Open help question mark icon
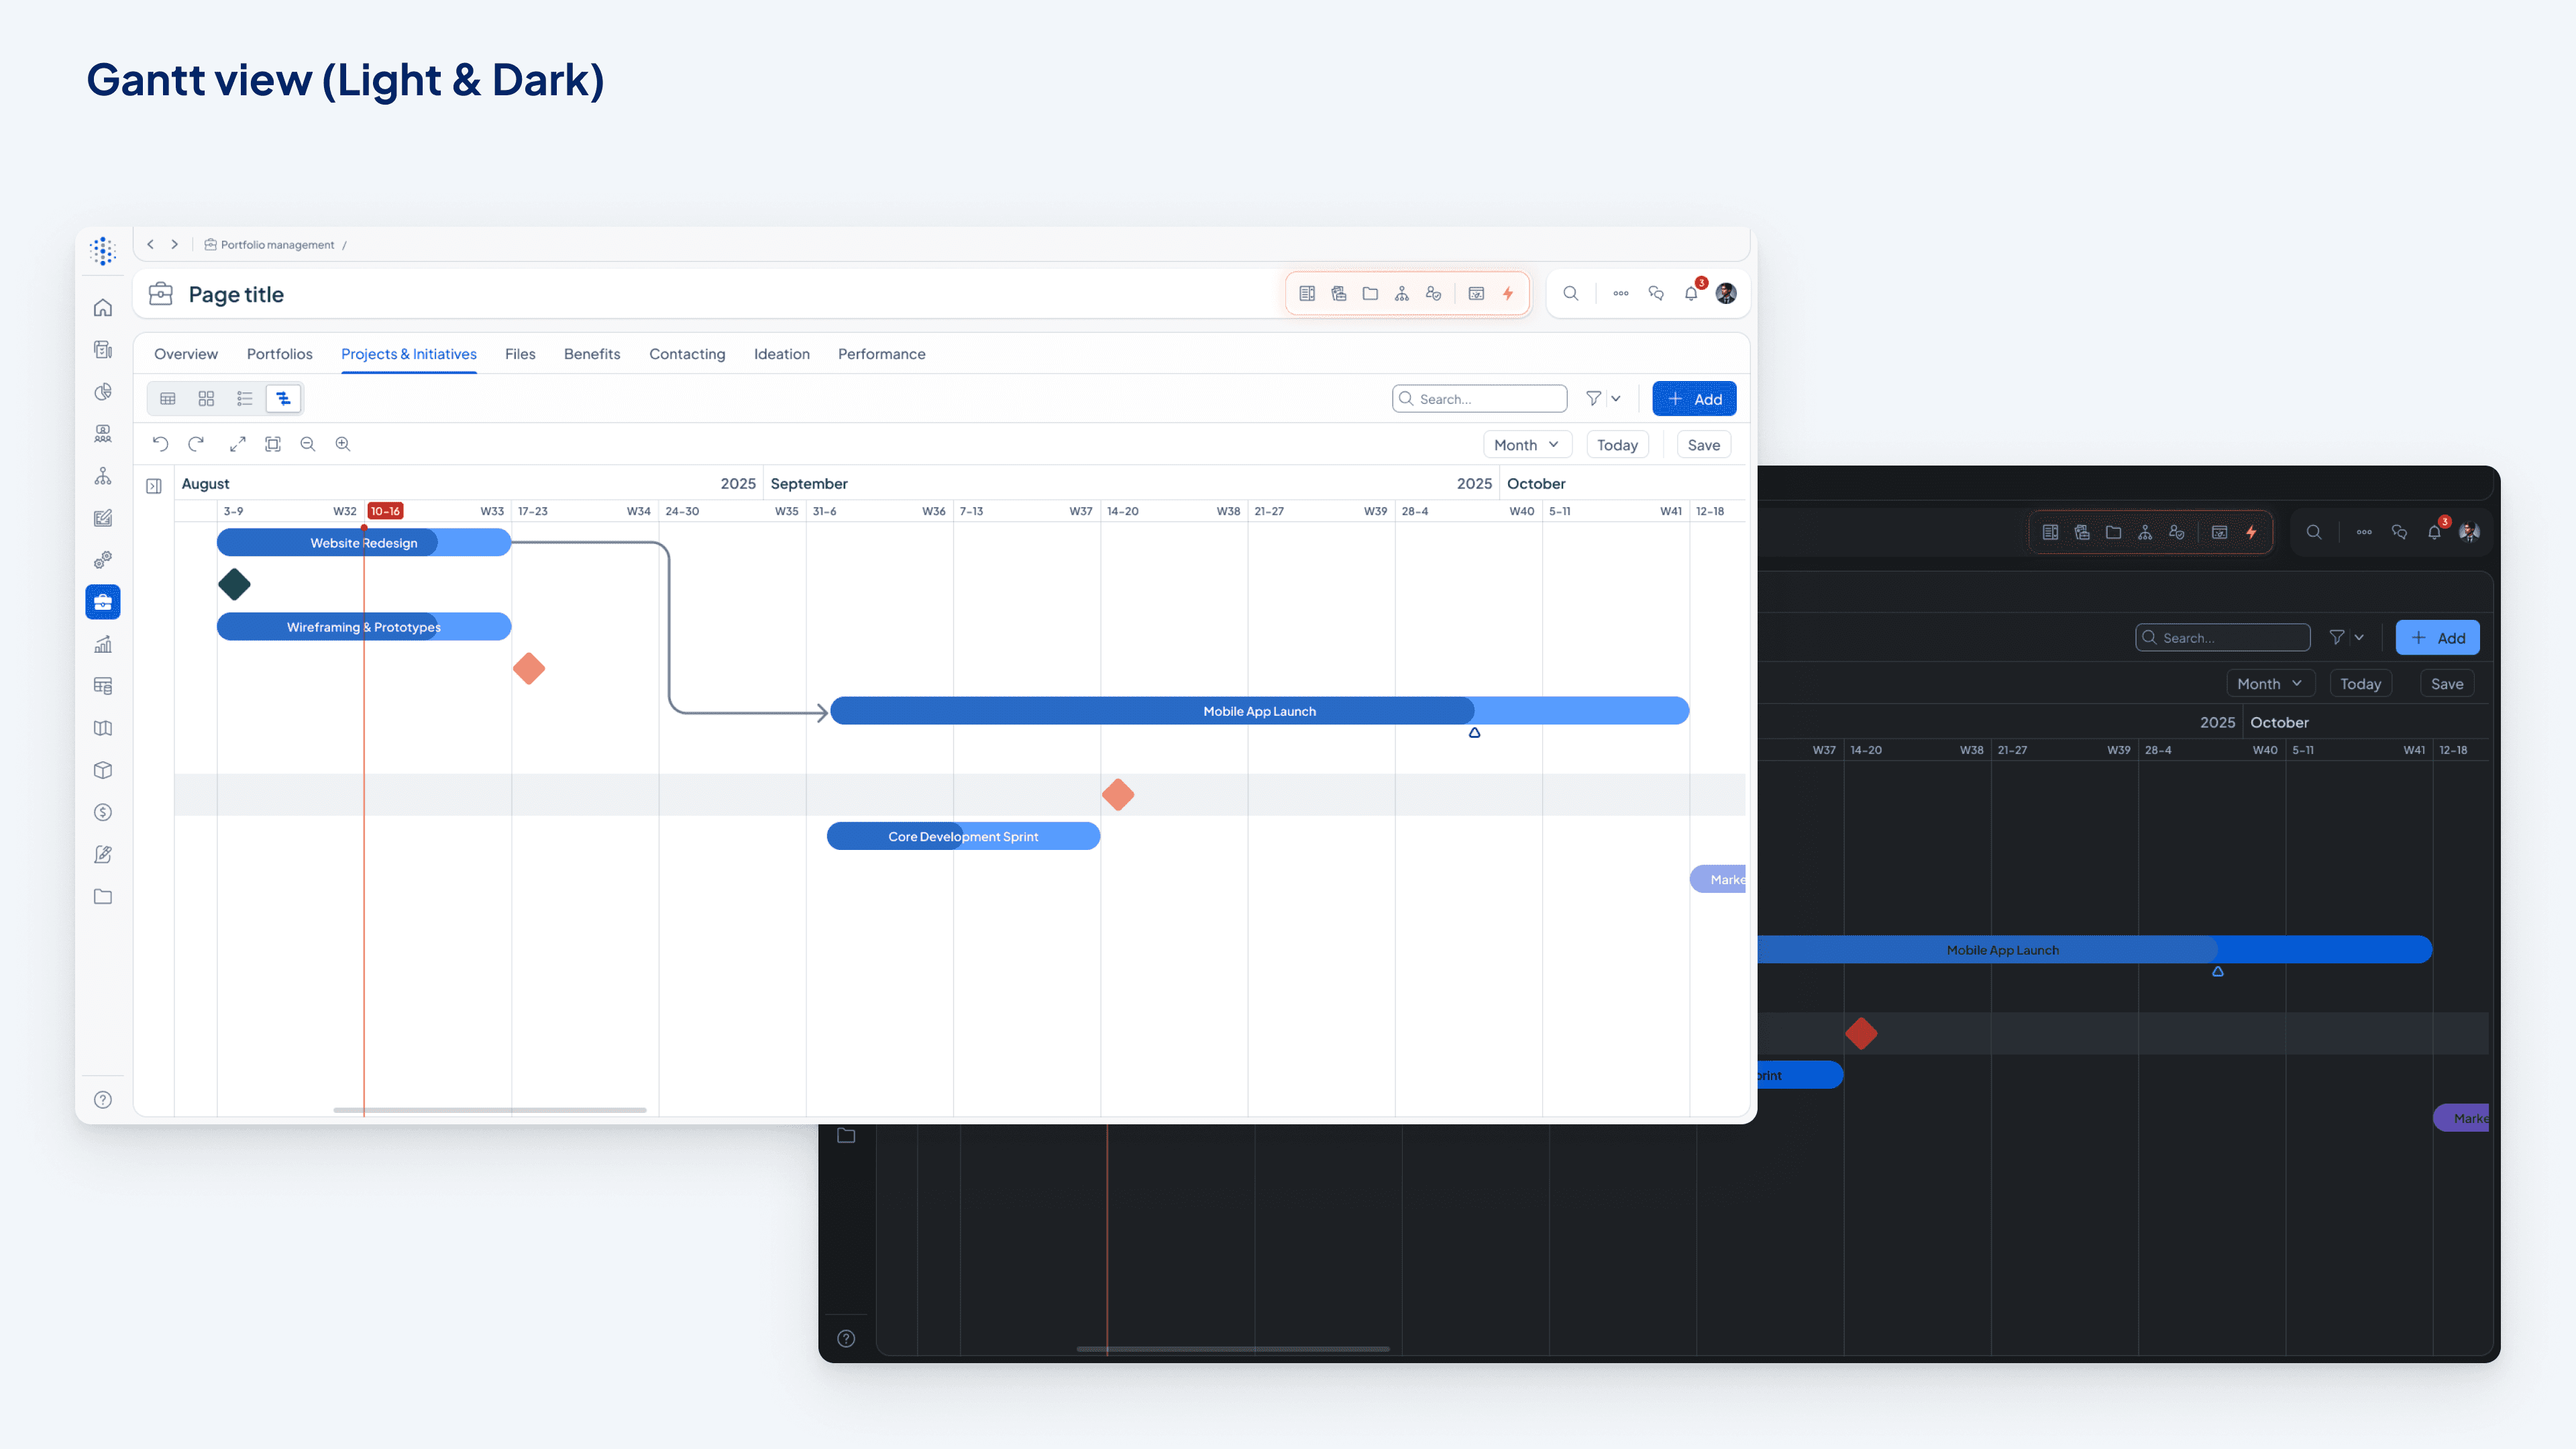 (x=103, y=1100)
